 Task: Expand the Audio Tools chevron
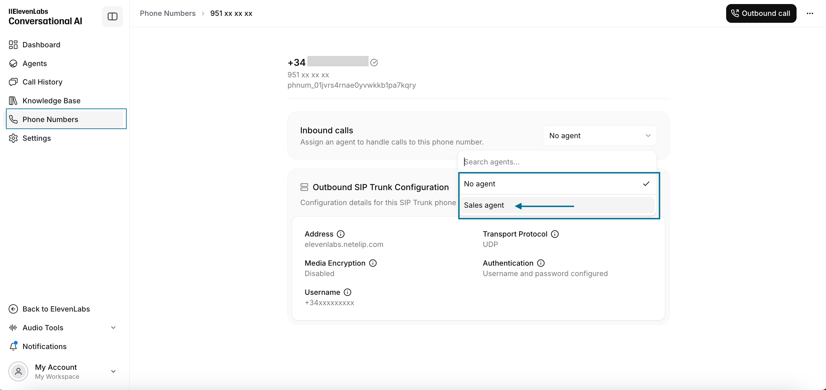pyautogui.click(x=113, y=327)
